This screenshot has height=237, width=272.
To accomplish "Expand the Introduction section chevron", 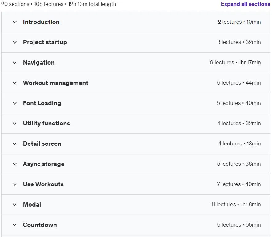I will pyautogui.click(x=15, y=22).
